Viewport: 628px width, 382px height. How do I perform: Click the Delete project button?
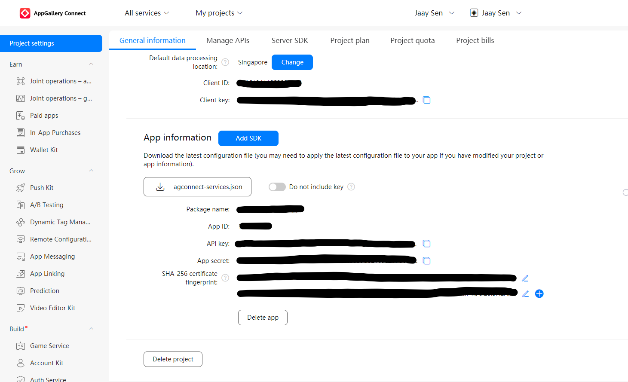173,359
